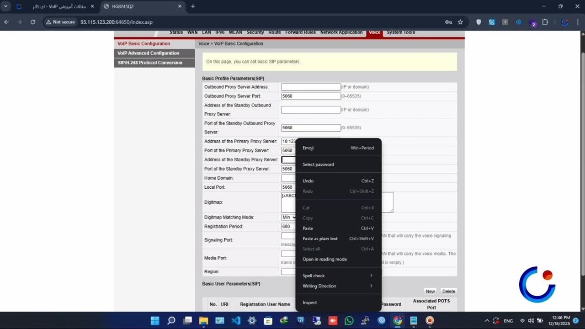585x329 pixels.
Task: Click the New button for user parameters
Action: coord(430,292)
